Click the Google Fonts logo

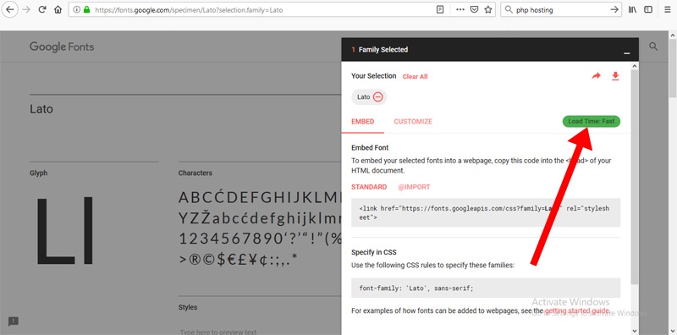tap(62, 47)
